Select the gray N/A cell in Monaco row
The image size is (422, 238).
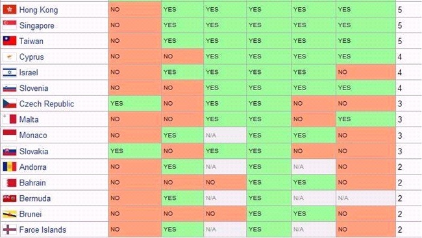coord(225,136)
